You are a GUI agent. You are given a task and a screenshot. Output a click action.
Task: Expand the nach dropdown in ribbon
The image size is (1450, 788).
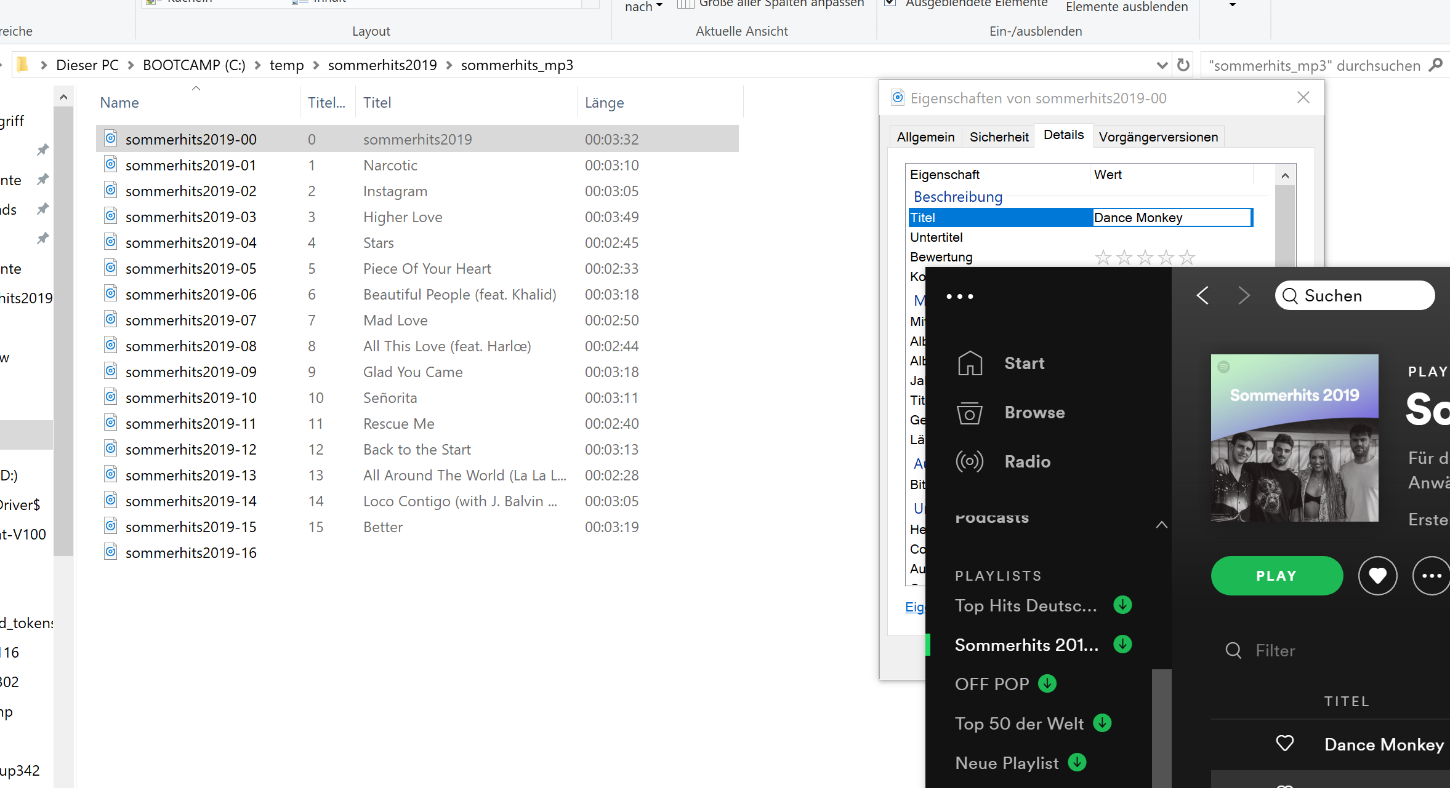[643, 6]
